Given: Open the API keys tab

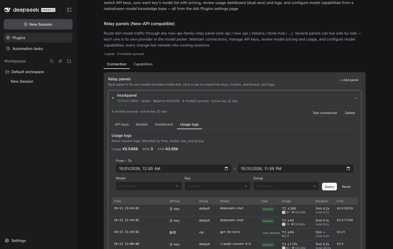Looking at the screenshot, I should coord(121,124).
